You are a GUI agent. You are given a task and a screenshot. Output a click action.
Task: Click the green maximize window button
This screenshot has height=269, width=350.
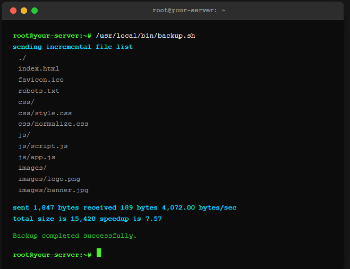(x=35, y=11)
